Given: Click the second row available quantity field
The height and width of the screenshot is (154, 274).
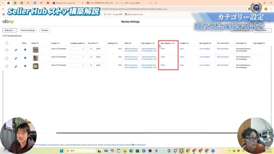Looking at the screenshot, I should pyautogui.click(x=78, y=57).
